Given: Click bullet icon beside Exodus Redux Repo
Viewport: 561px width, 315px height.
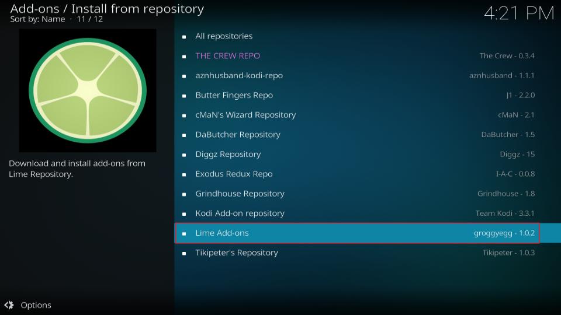Looking at the screenshot, I should click(184, 174).
